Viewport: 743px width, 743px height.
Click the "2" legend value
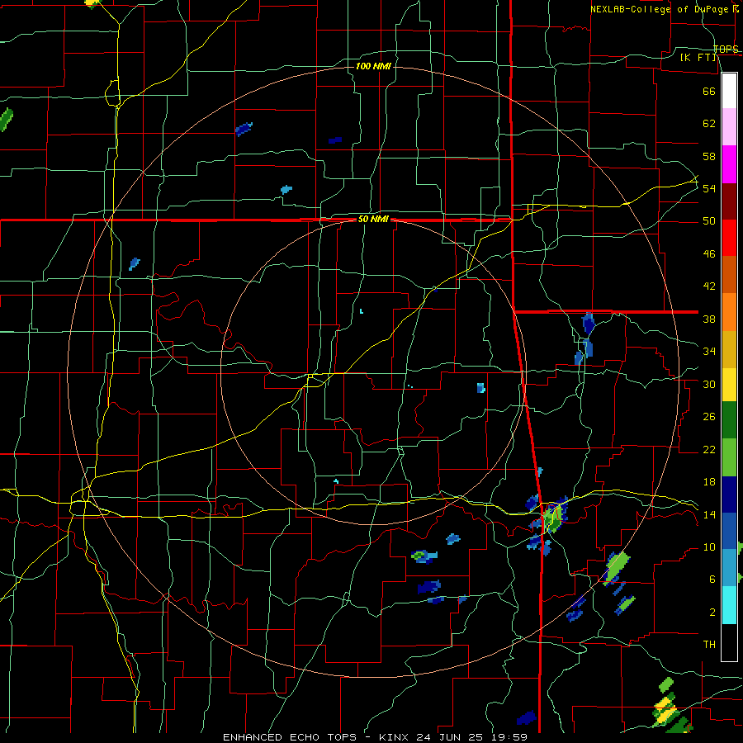pyautogui.click(x=712, y=613)
